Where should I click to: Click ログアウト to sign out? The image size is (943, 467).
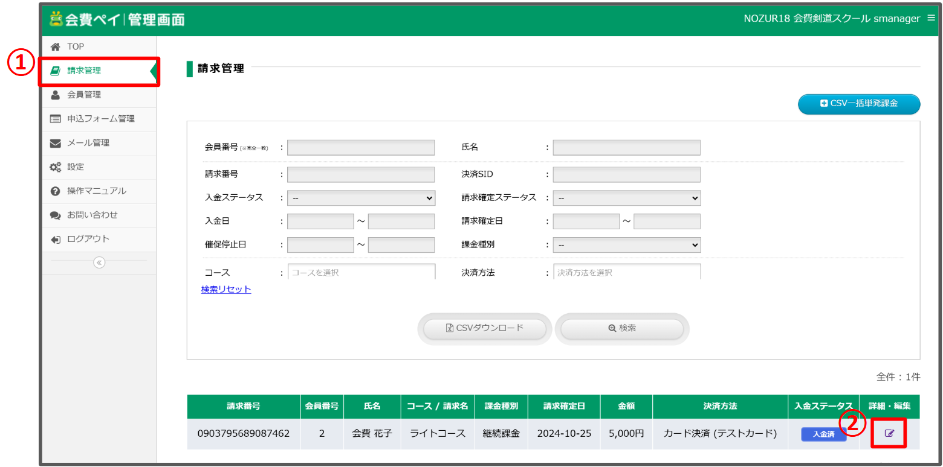pos(88,240)
